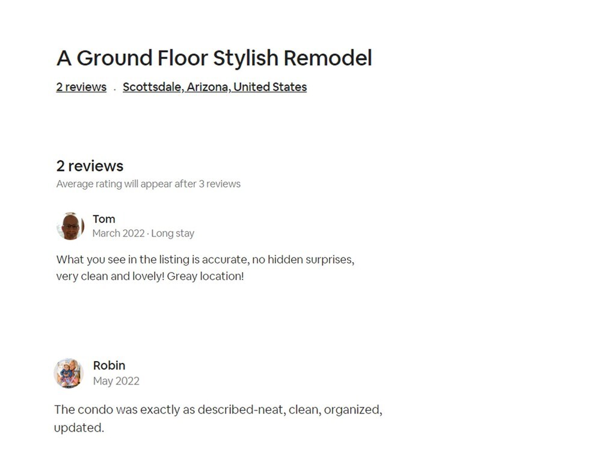Click the reviewer name Robin

click(x=109, y=365)
